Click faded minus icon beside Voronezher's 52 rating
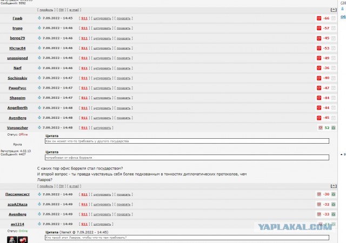Image resolution: width=346 pixels, height=243 pixels. (321, 127)
